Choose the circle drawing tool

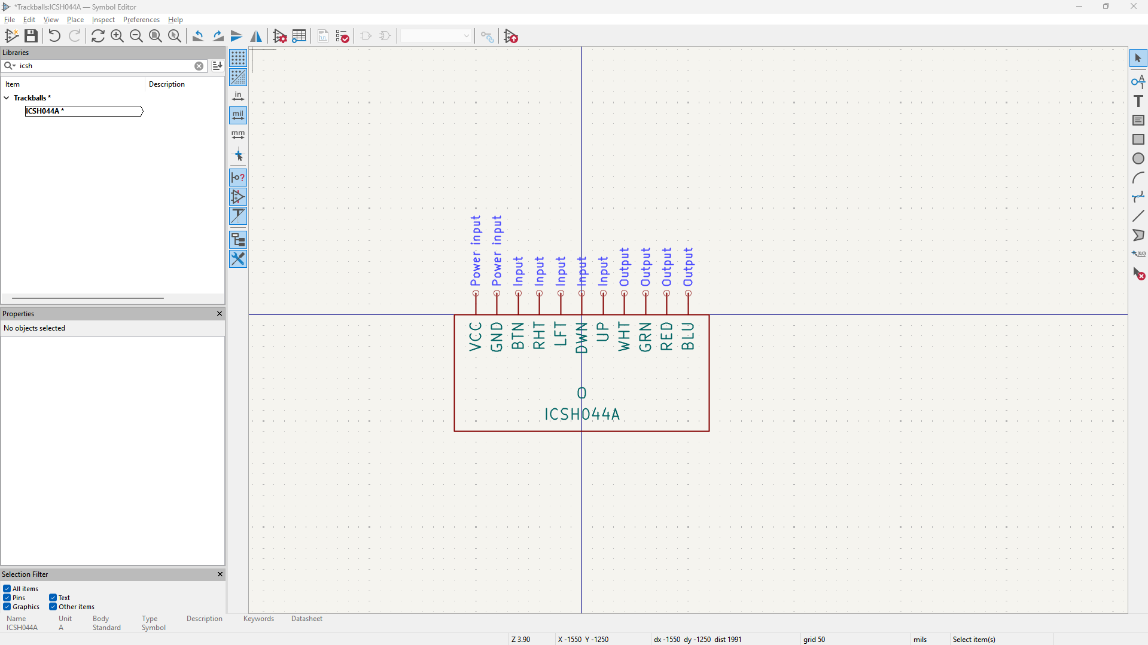[x=1138, y=158]
